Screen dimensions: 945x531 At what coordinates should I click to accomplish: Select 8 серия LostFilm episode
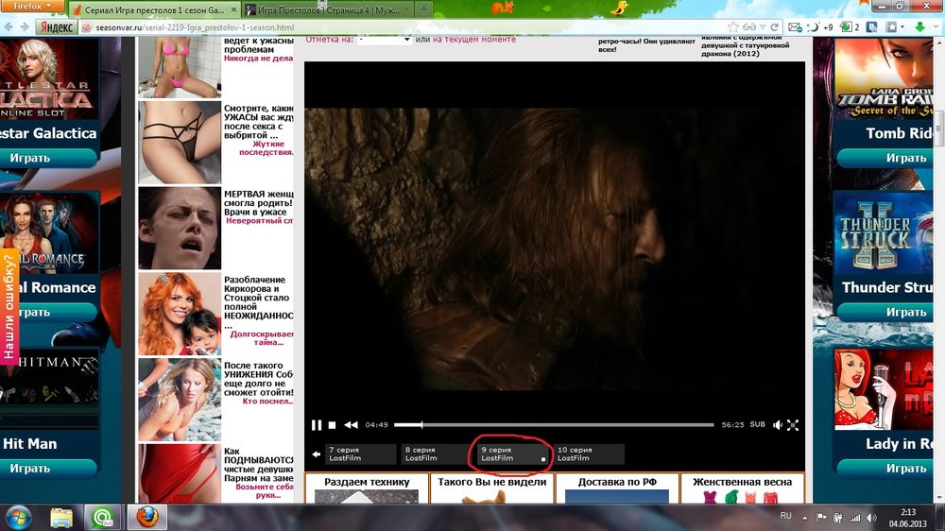(435, 454)
